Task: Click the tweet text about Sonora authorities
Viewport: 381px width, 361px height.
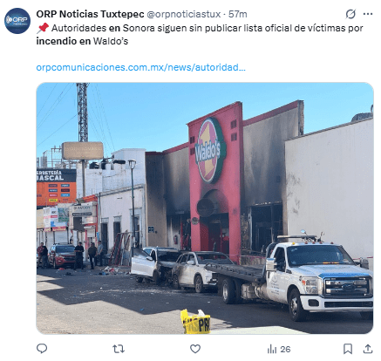Action: pos(200,35)
